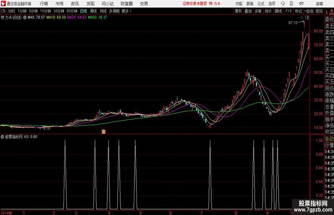The image size is (334, 215).
Task: Open the 功能 menu
Action: click(x=239, y=4)
